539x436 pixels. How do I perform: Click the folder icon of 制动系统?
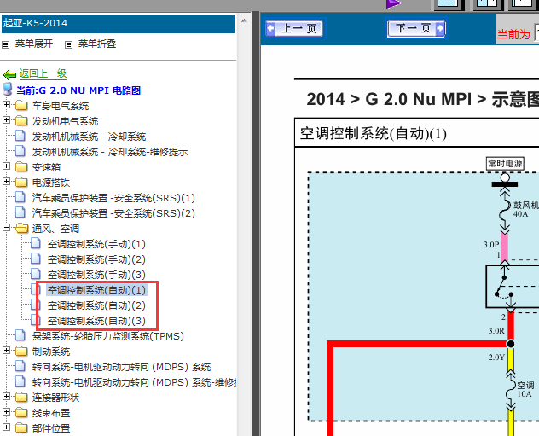pyautogui.click(x=21, y=351)
